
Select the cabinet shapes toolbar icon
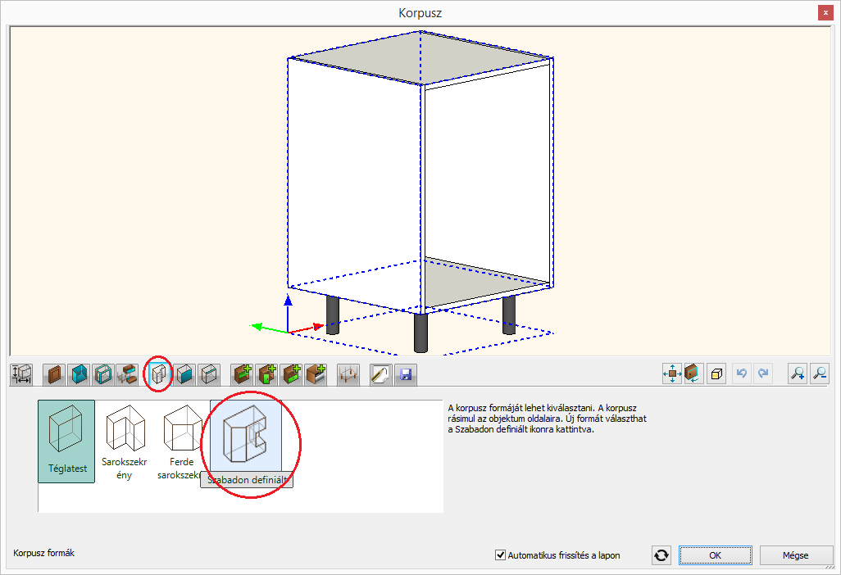point(158,374)
